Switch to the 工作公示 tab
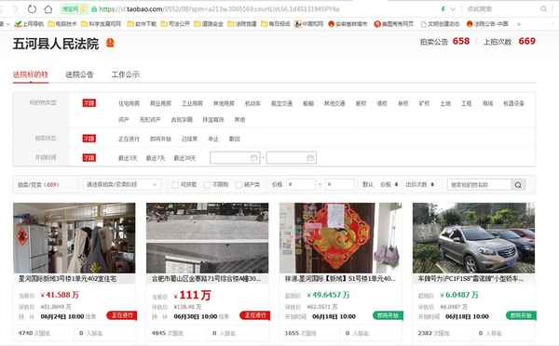Screen dimensions: 559x346 tap(126, 74)
